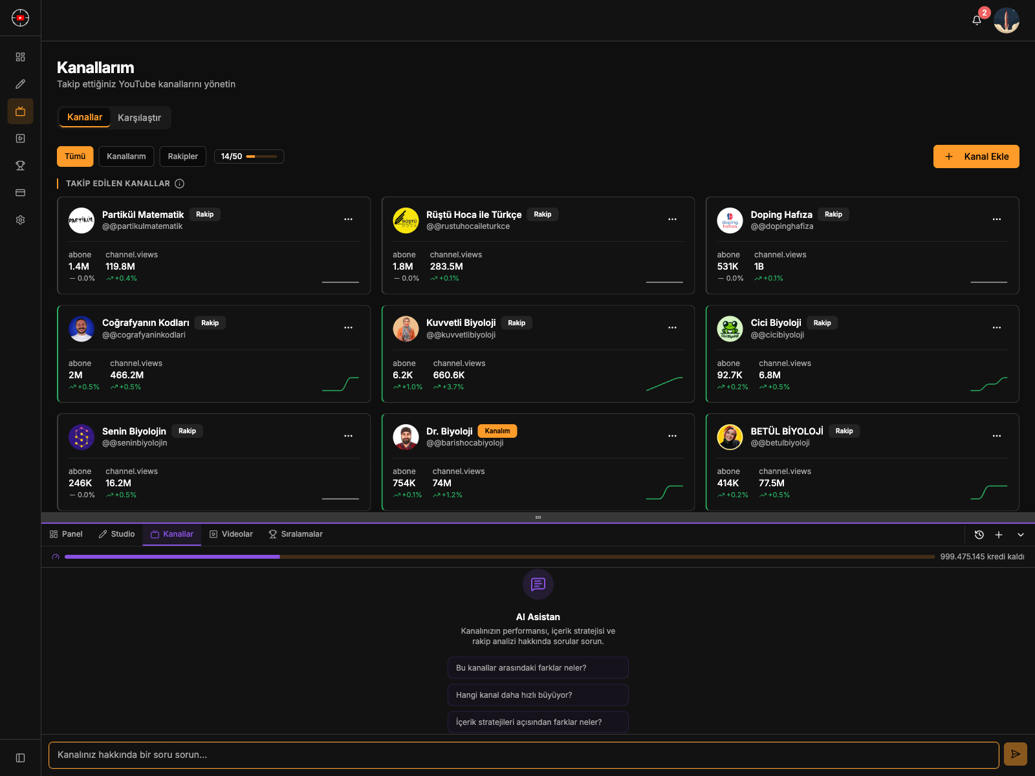Click the Kanalım badge on Dr. Biyoloji

tap(497, 431)
